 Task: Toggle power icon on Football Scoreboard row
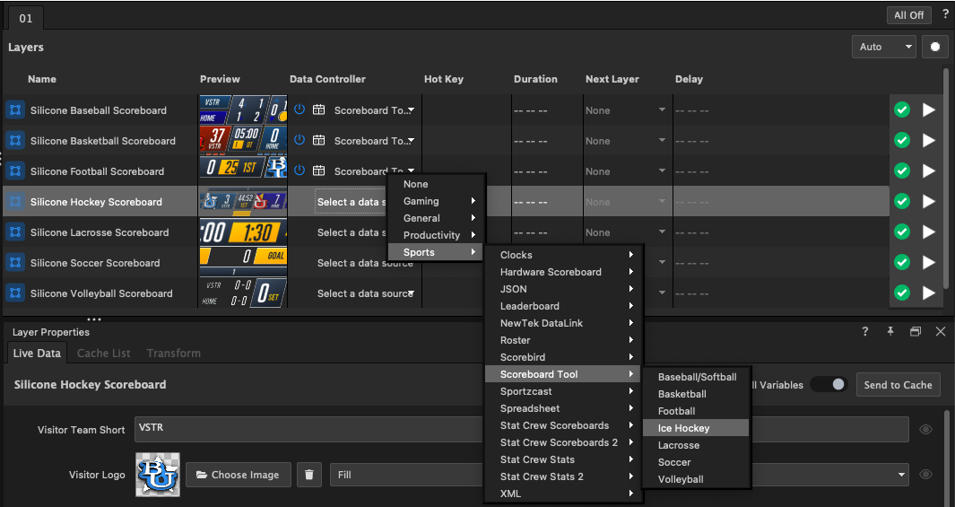click(x=299, y=170)
